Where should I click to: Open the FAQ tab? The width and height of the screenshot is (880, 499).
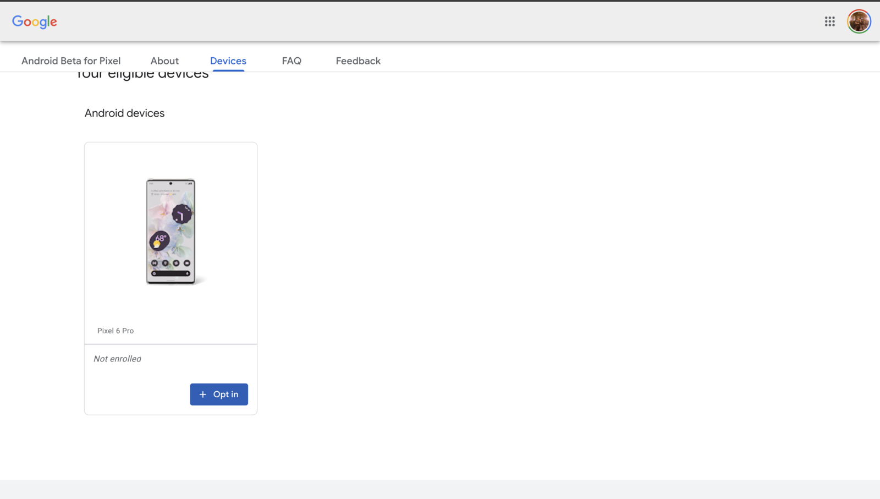coord(291,61)
